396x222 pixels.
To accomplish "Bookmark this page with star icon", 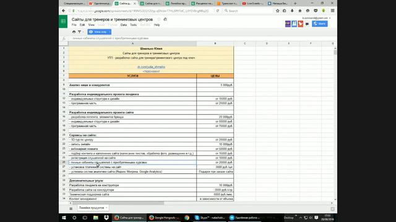I will tap(278, 11).
